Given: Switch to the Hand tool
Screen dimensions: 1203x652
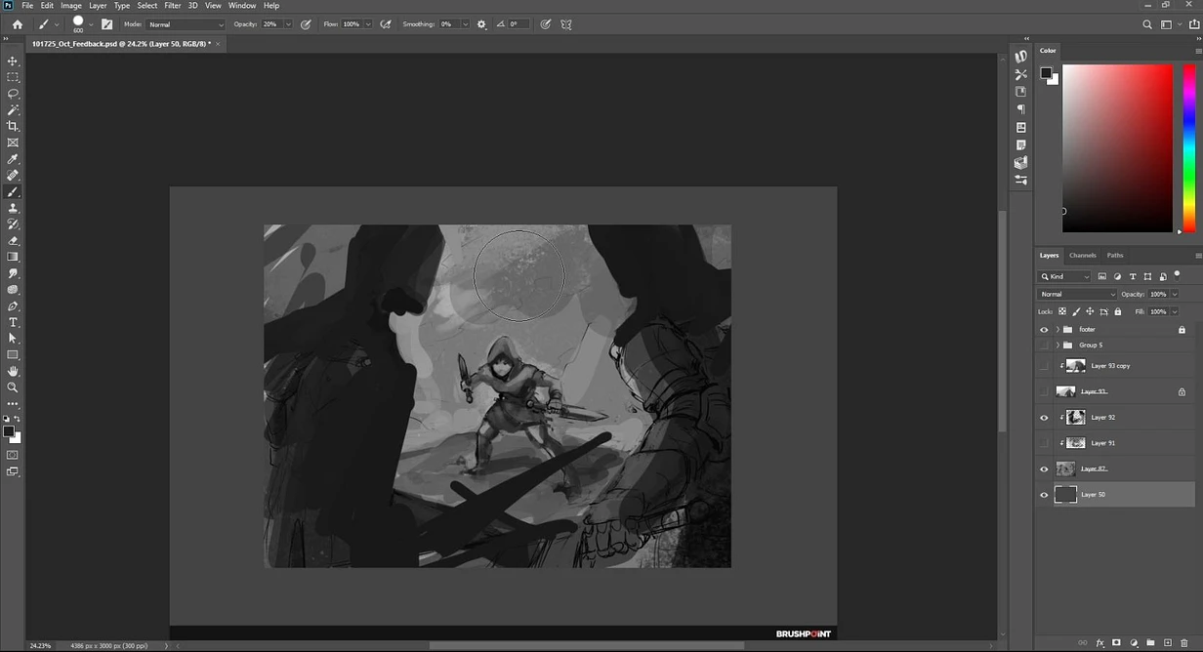Looking at the screenshot, I should (x=13, y=371).
